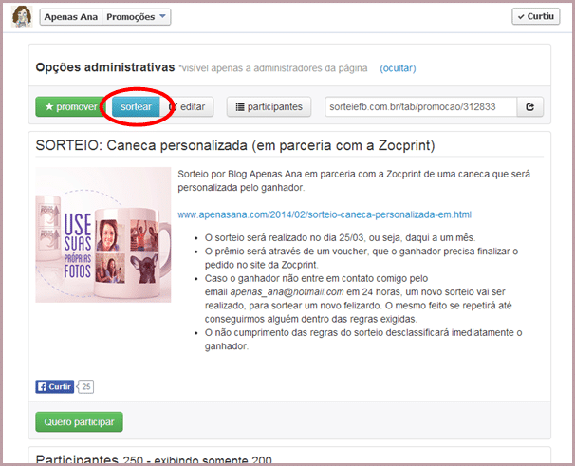
Task: Expand the Promoções dropdown
Action: point(137,17)
